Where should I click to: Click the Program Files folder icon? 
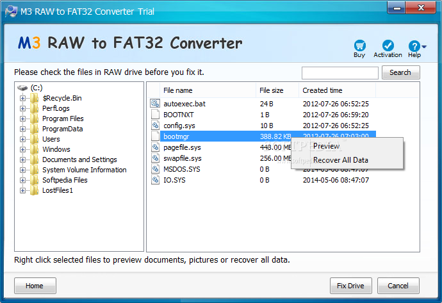coord(35,119)
